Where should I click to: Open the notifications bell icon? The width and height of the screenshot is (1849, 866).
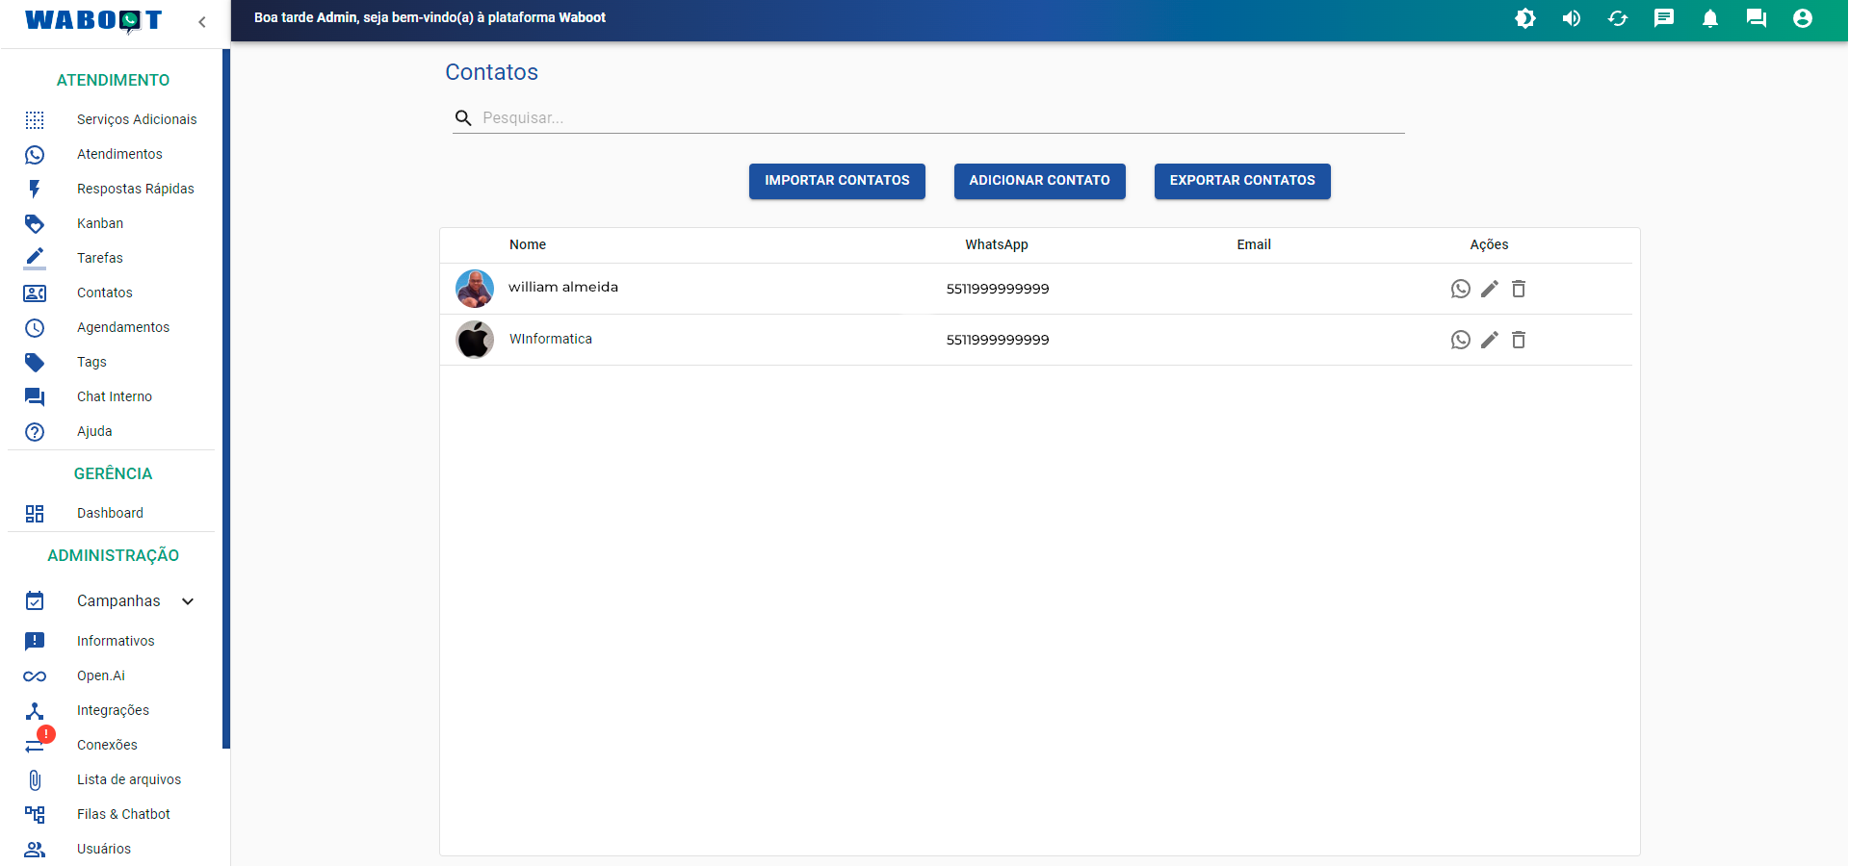pos(1710,18)
